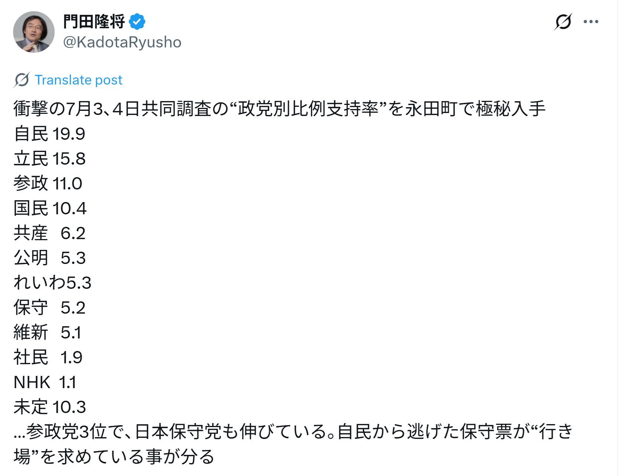644x476 pixels.
Task: Click the blue verified badge
Action: tap(137, 22)
